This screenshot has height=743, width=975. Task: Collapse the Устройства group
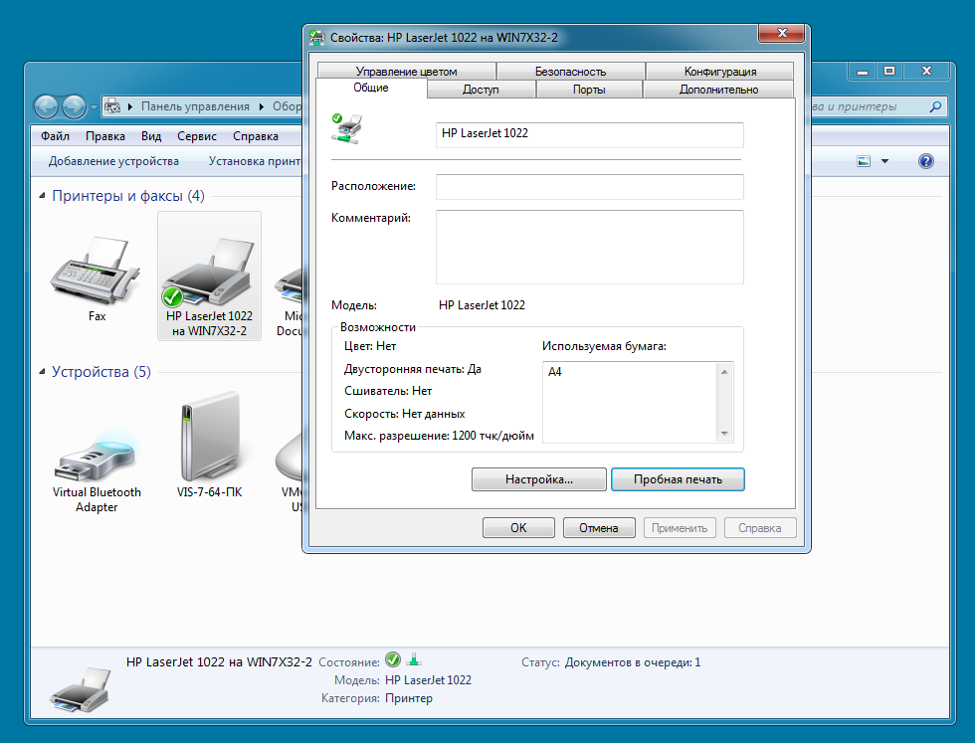point(42,372)
